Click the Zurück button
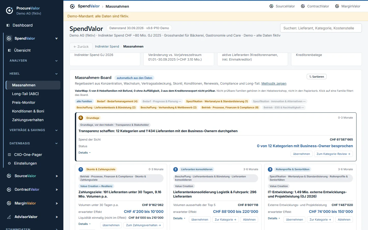The image size is (368, 230). tap(81, 47)
